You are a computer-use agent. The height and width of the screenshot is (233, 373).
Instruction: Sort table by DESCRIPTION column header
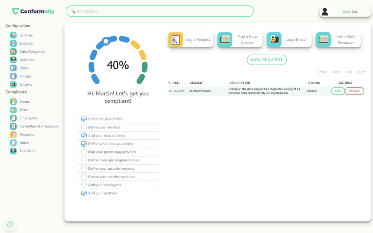pos(240,83)
